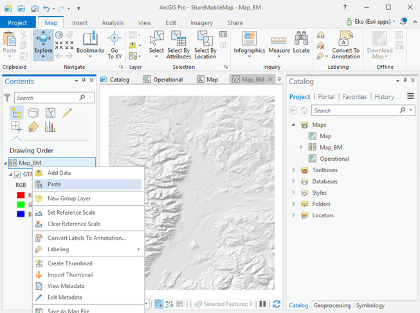
Task: Expand the Databases node
Action: pos(293,181)
